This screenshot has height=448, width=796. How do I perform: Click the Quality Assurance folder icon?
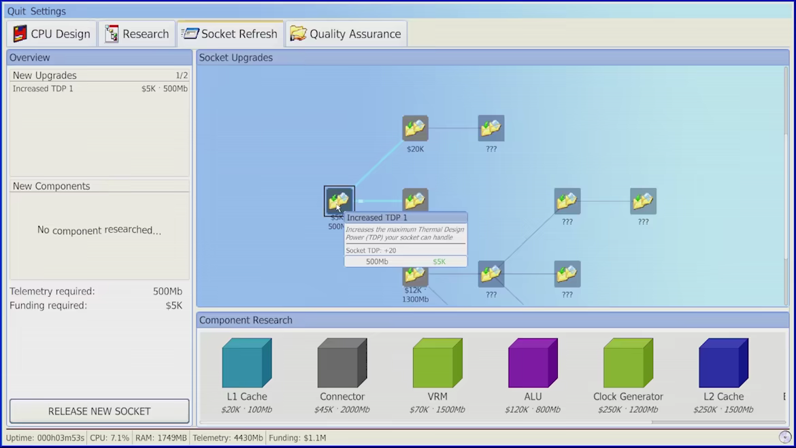pos(298,33)
